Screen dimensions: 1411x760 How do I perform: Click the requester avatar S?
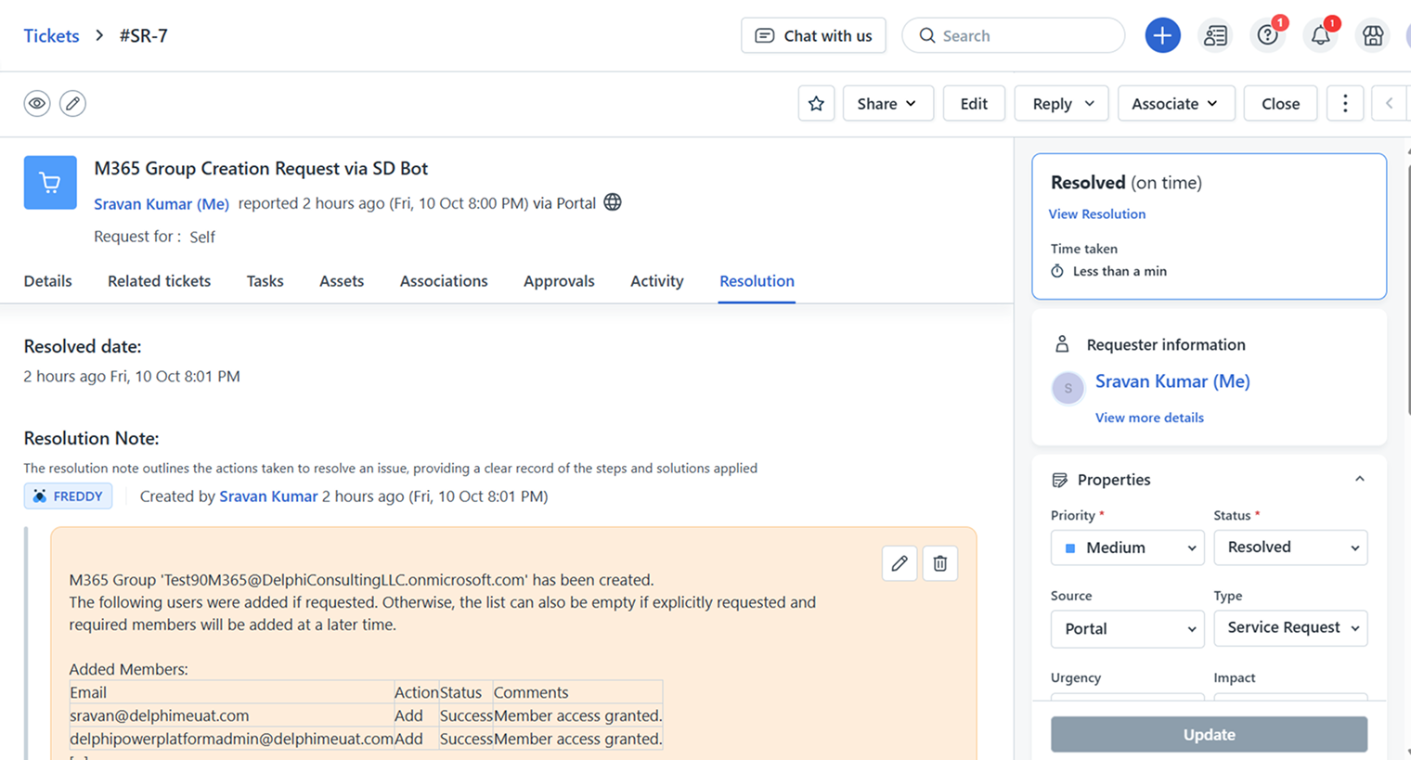coord(1068,388)
